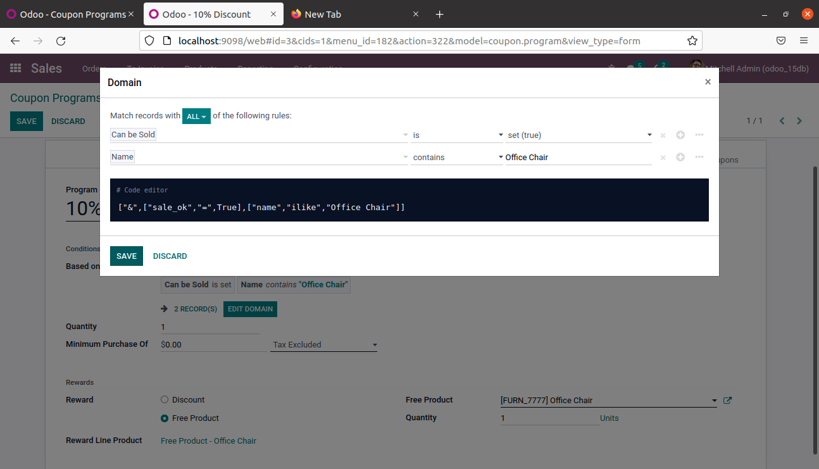The height and width of the screenshot is (469, 819).
Task: Open the Odoo apps grid menu
Action: 16,68
